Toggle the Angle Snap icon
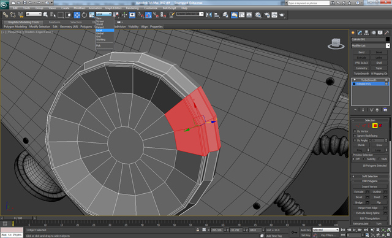The height and width of the screenshot is (238, 392). (x=148, y=15)
